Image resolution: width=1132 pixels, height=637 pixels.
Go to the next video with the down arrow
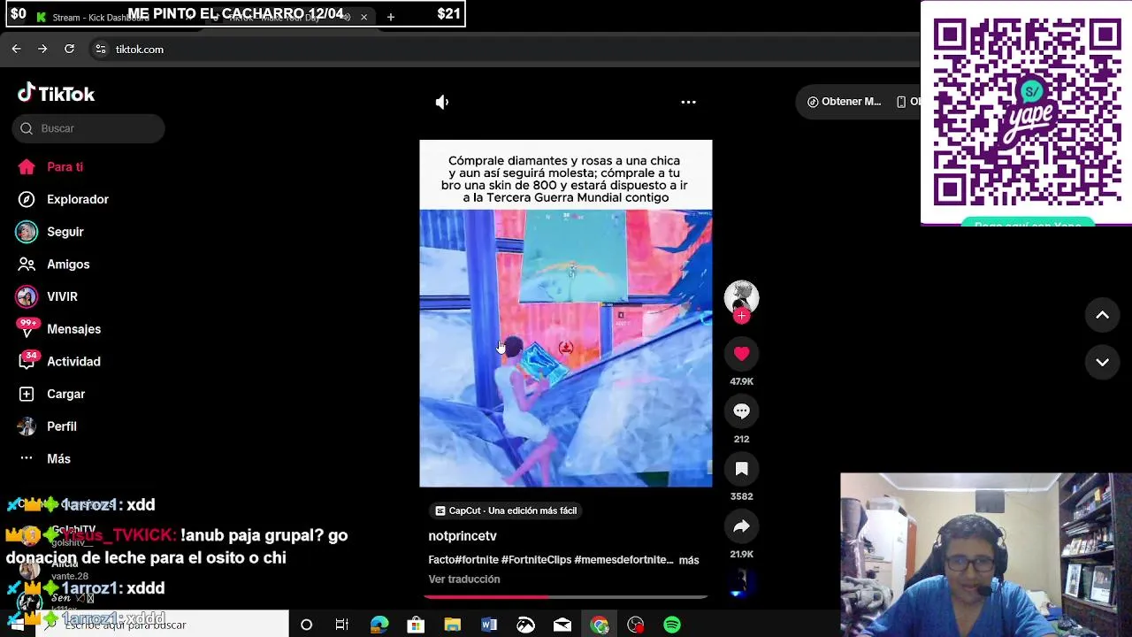(x=1102, y=362)
